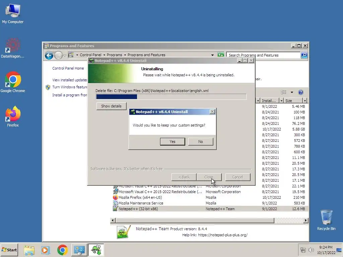Open View installed updates link

pyautogui.click(x=70, y=80)
